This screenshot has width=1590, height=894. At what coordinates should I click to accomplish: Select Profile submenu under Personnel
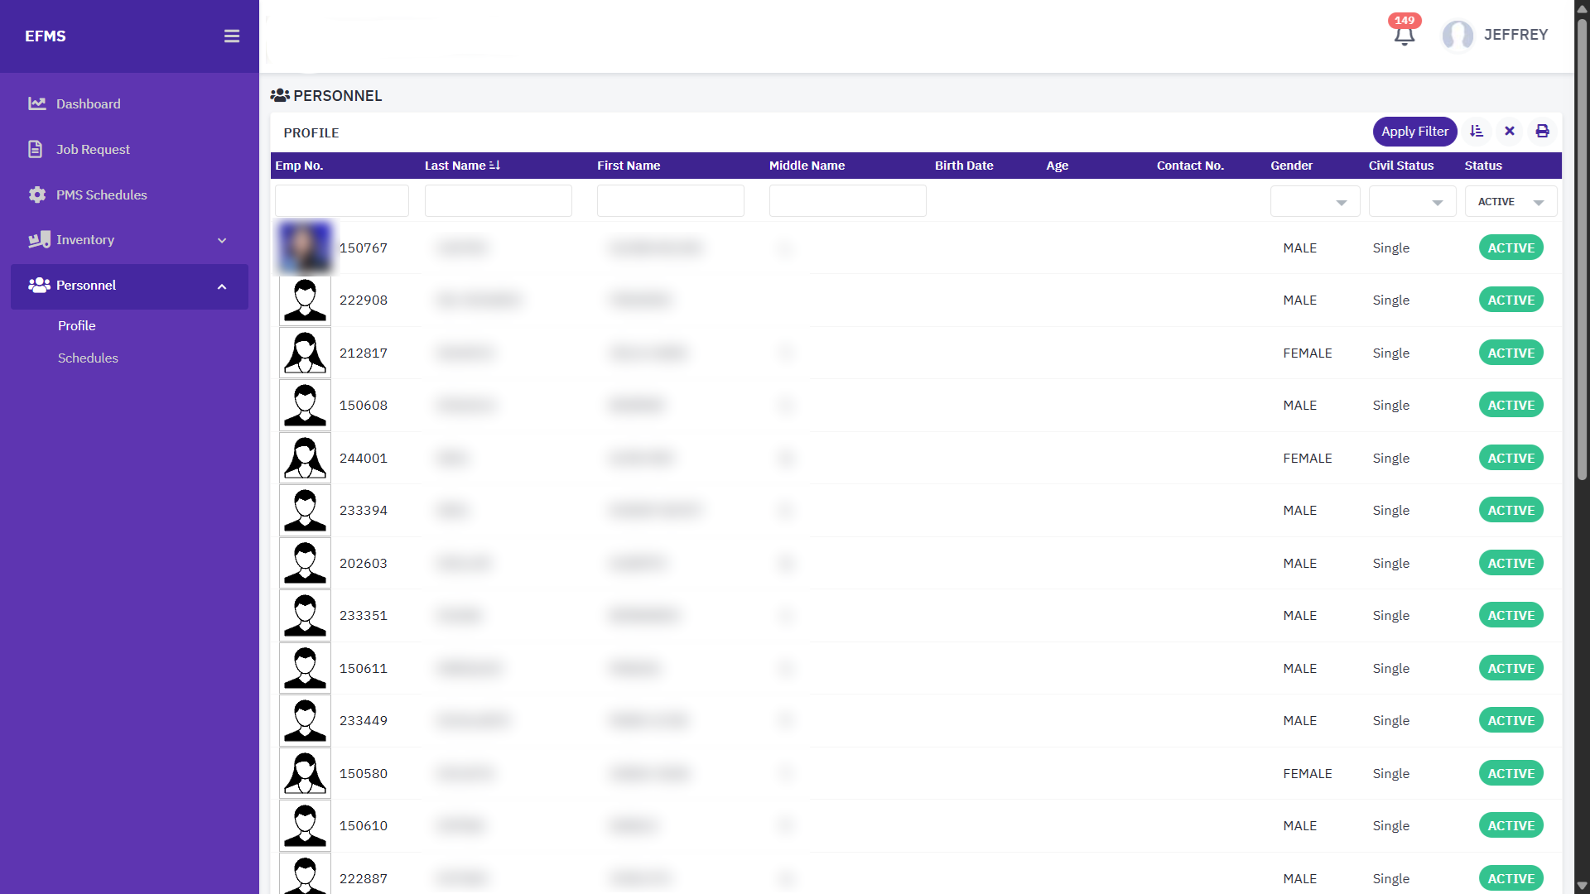77,326
